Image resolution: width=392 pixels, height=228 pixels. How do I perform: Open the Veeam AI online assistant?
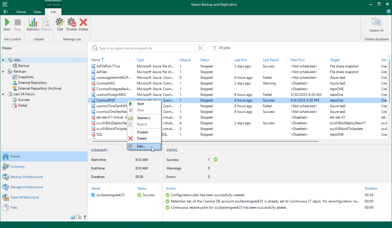(376, 25)
